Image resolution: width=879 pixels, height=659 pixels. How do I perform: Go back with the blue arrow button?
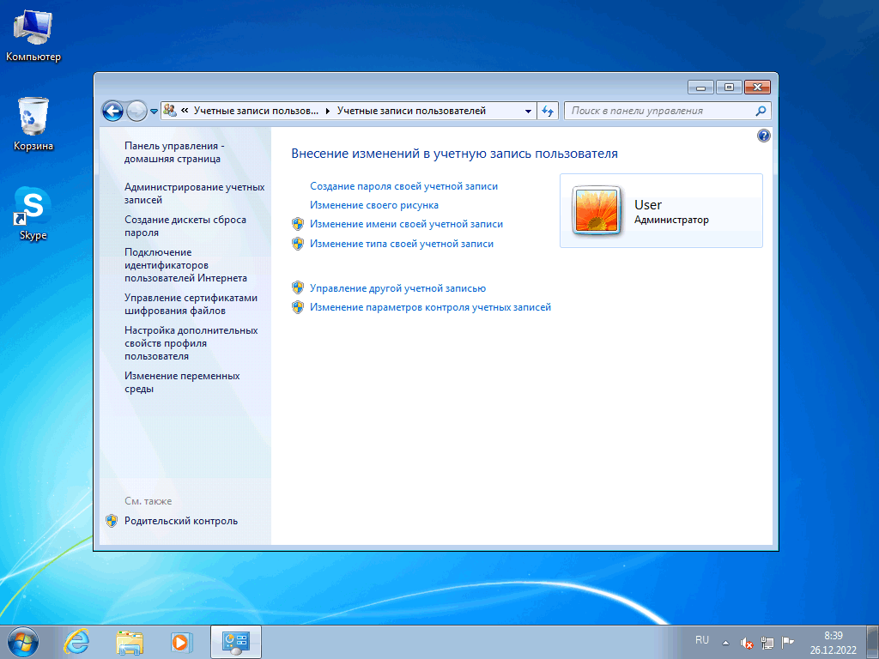(x=112, y=111)
